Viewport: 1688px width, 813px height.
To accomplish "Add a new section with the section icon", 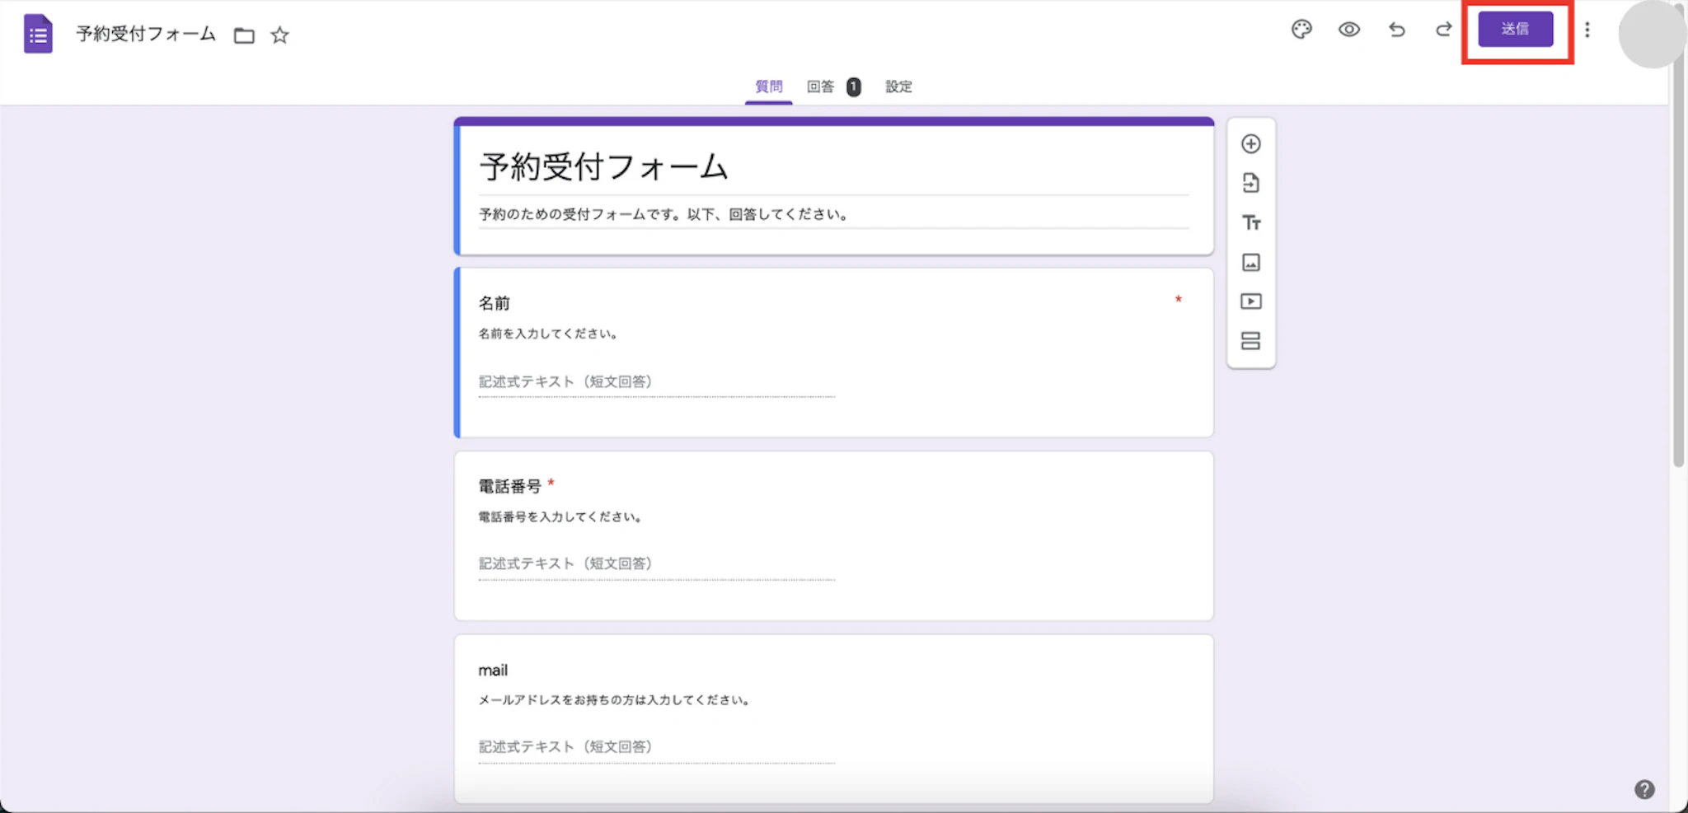I will [1251, 341].
